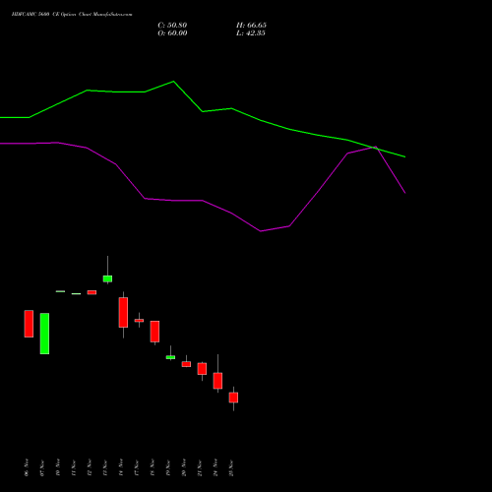Click the '19 Nov' date label

[168, 467]
